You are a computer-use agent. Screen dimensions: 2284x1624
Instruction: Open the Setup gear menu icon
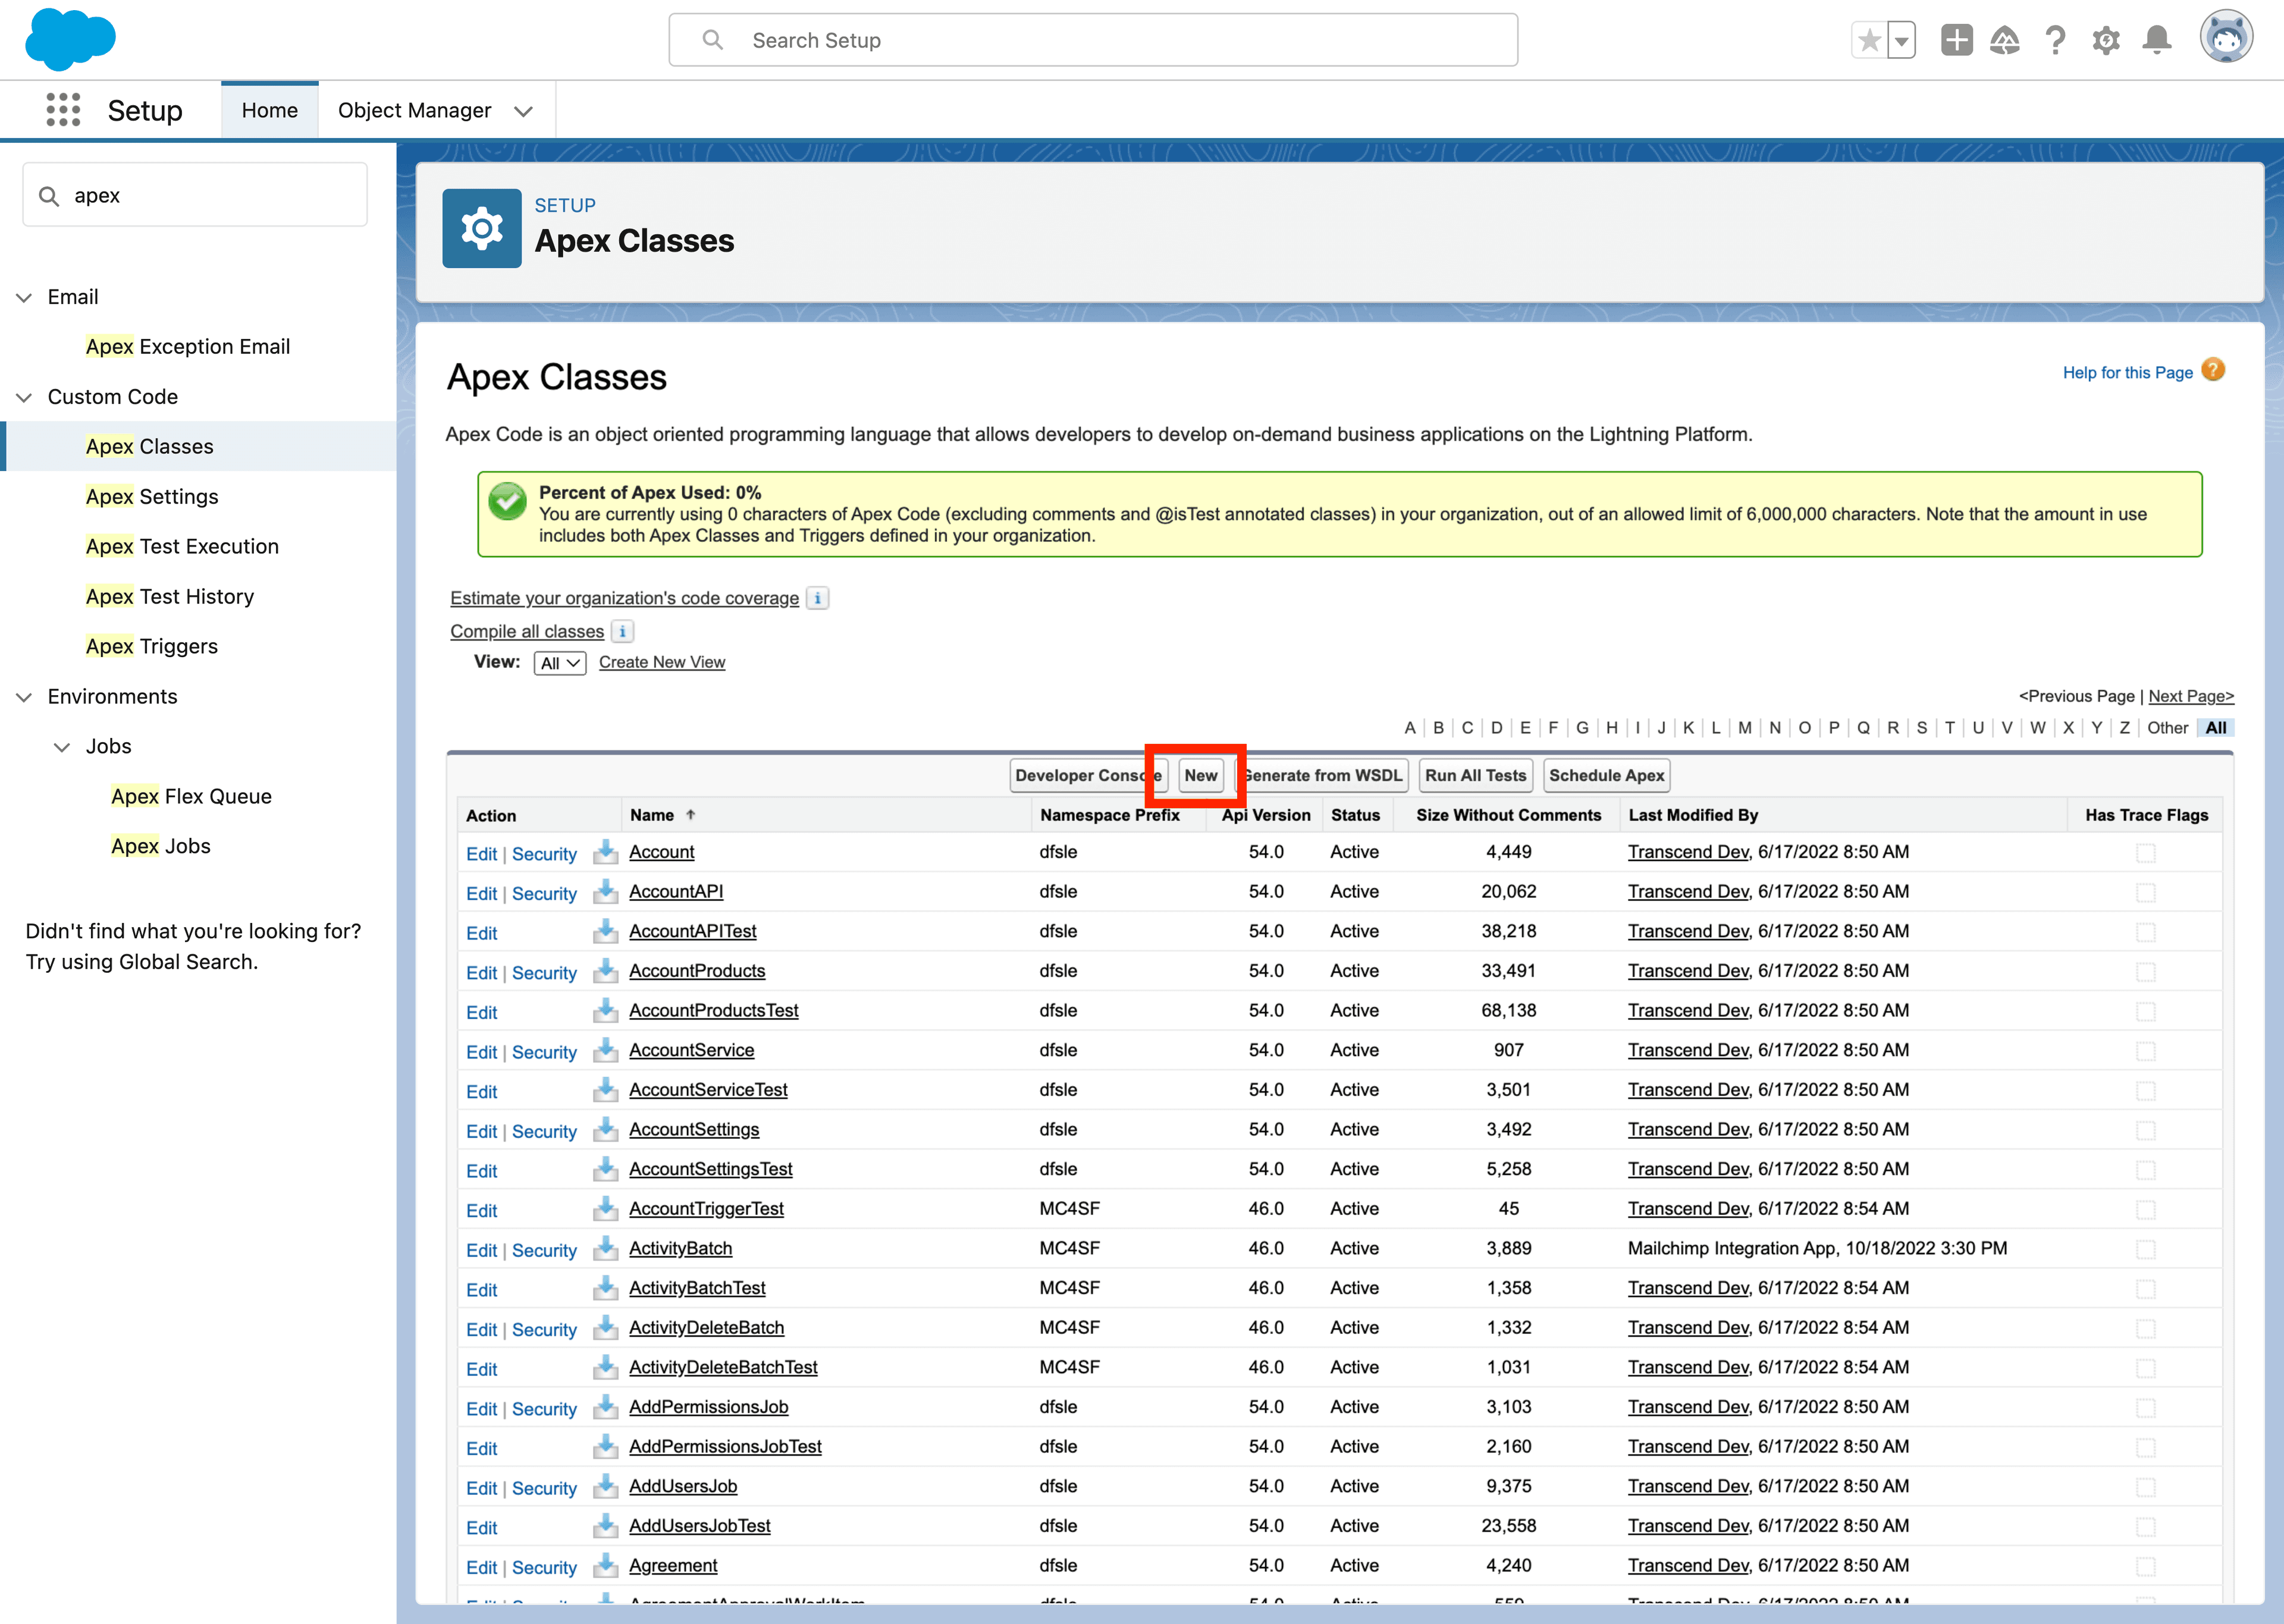click(2106, 41)
